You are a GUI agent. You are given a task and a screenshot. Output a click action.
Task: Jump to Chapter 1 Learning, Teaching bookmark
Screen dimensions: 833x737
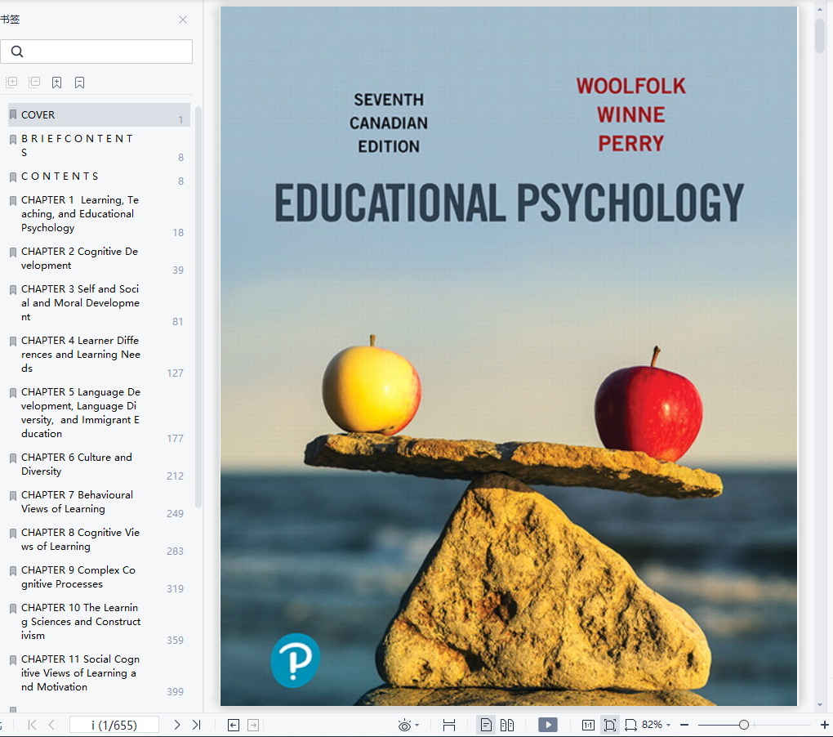[99, 213]
